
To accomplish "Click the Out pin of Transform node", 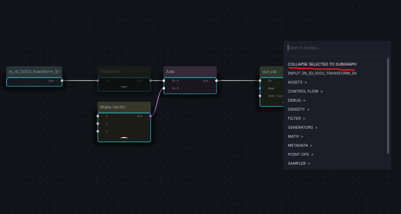I will pyautogui.click(x=150, y=81).
